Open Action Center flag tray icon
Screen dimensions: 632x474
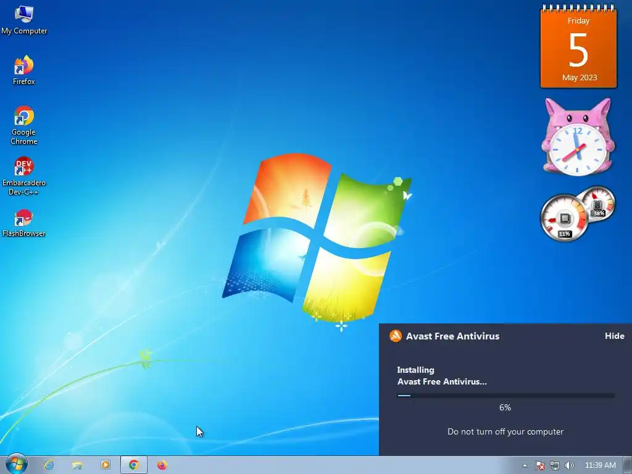(539, 465)
